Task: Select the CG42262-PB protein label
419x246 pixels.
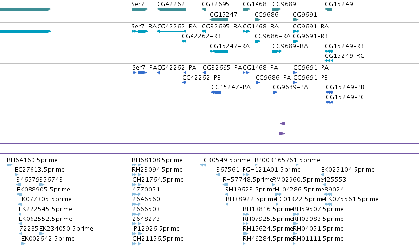Action: tap(201, 78)
